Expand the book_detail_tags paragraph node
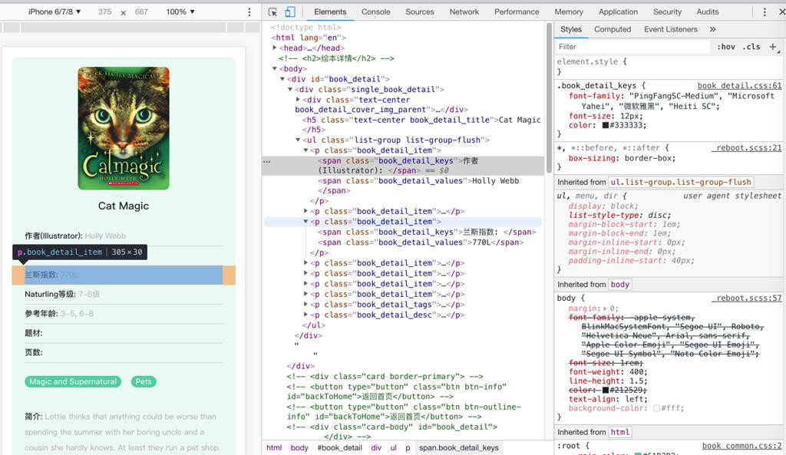 (307, 305)
